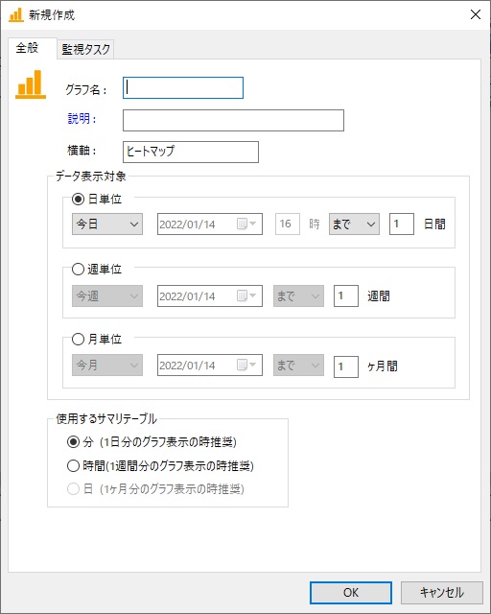Open the 今週 dropdown
Image resolution: width=491 pixels, height=614 pixels.
click(x=107, y=295)
